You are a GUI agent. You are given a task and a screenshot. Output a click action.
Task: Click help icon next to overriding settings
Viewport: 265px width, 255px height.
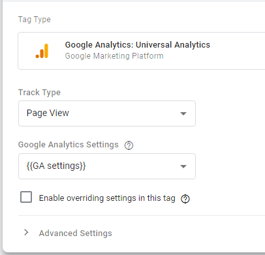[185, 199]
